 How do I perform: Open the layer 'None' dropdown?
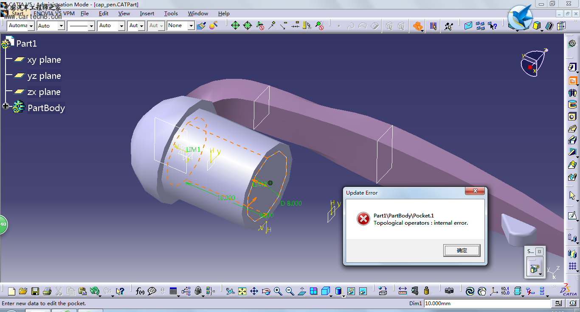click(191, 26)
